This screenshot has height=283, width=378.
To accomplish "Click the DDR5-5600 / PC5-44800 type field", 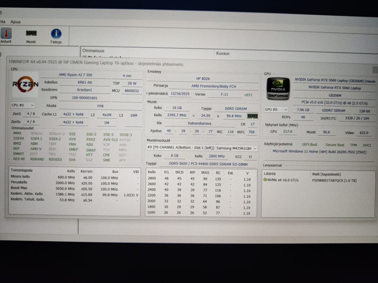I will click(208, 164).
